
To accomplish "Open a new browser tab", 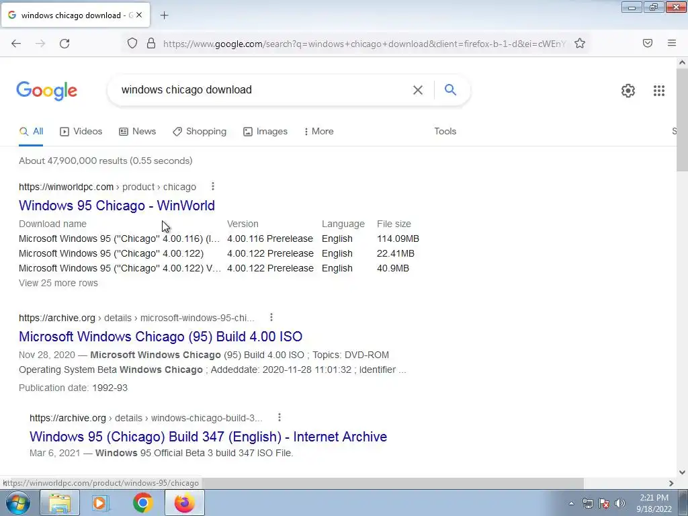I will pyautogui.click(x=164, y=15).
